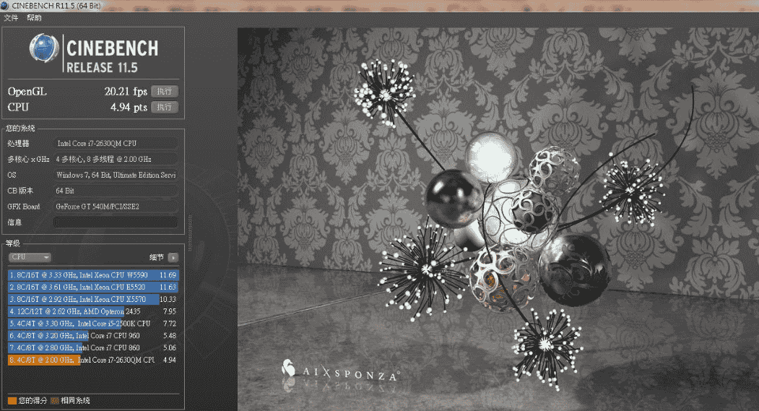
Task: Select ranking row 4 AMD Opteron 2435
Action: pos(93,311)
